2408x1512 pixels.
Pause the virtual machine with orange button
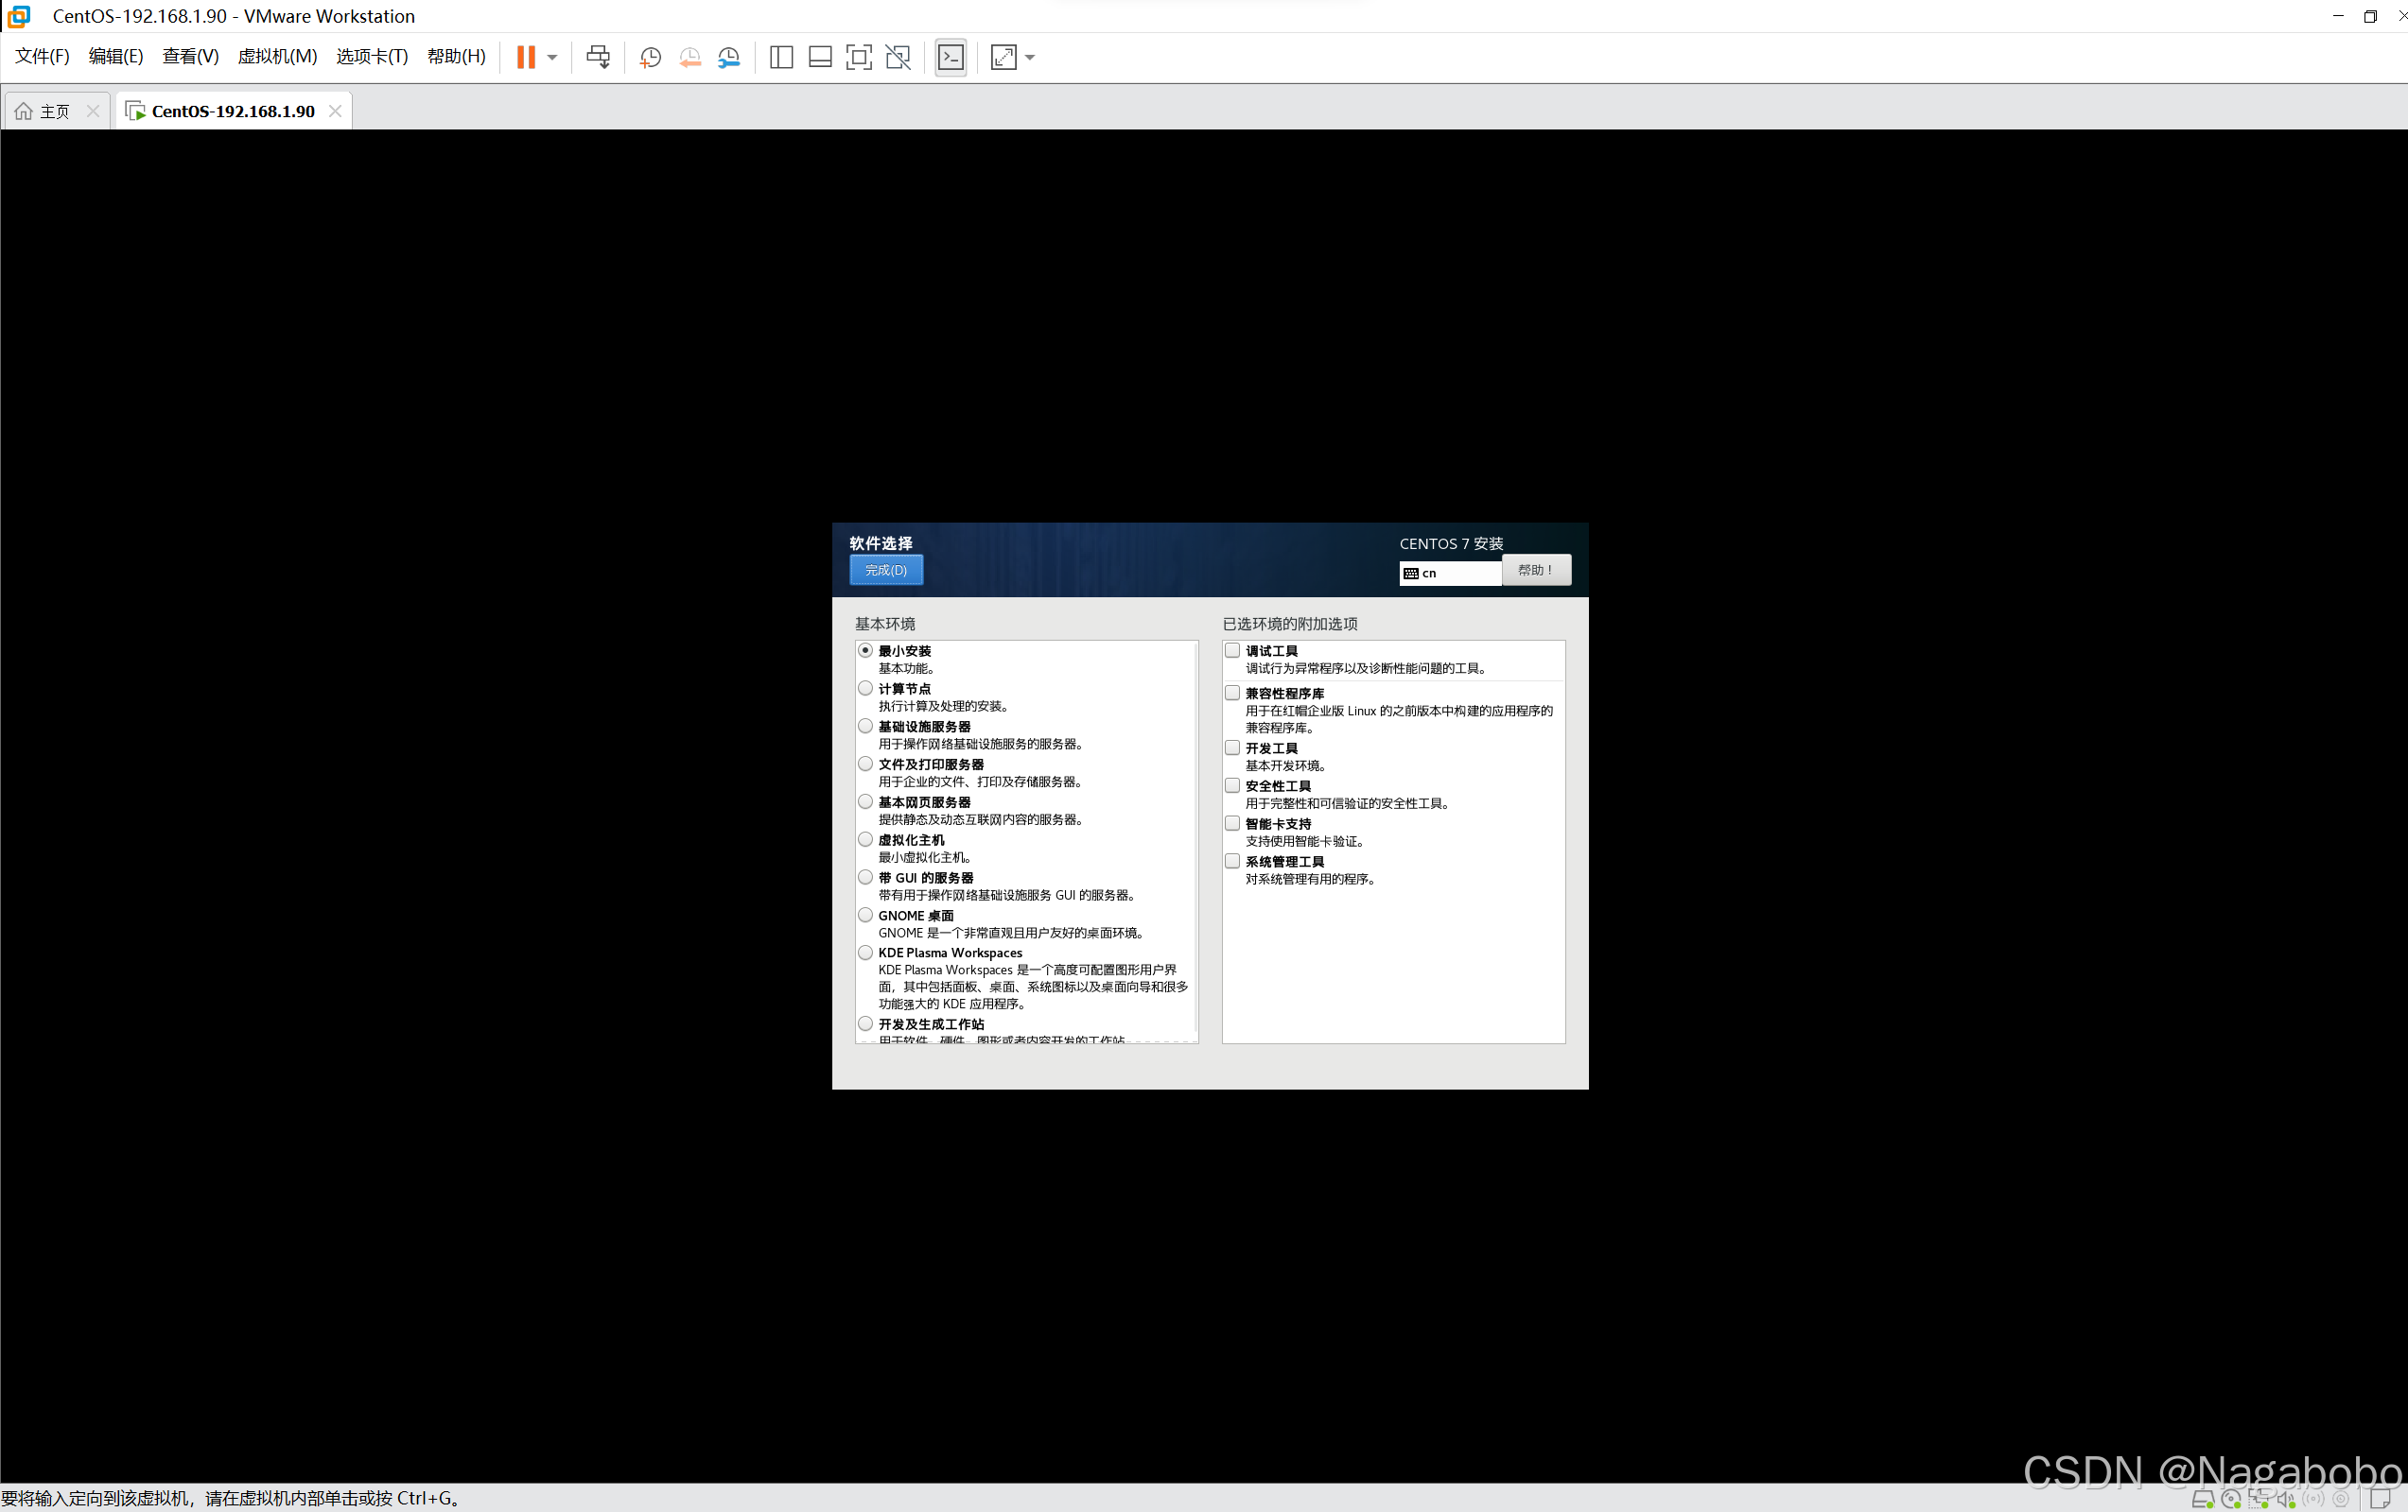[x=525, y=57]
